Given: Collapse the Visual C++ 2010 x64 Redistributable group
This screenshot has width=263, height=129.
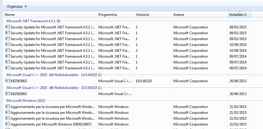Looking at the screenshot, I should [54, 75].
